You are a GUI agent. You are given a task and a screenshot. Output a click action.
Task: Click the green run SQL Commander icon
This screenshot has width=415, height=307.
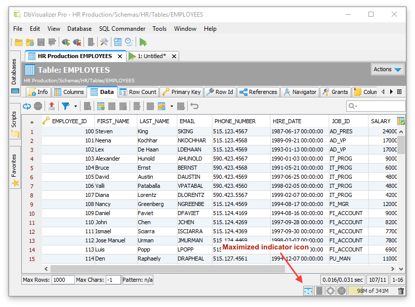143,42
